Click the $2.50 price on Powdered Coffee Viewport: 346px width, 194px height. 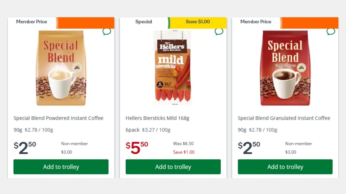click(25, 148)
